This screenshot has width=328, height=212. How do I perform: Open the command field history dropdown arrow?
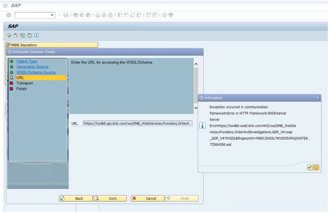click(52, 15)
